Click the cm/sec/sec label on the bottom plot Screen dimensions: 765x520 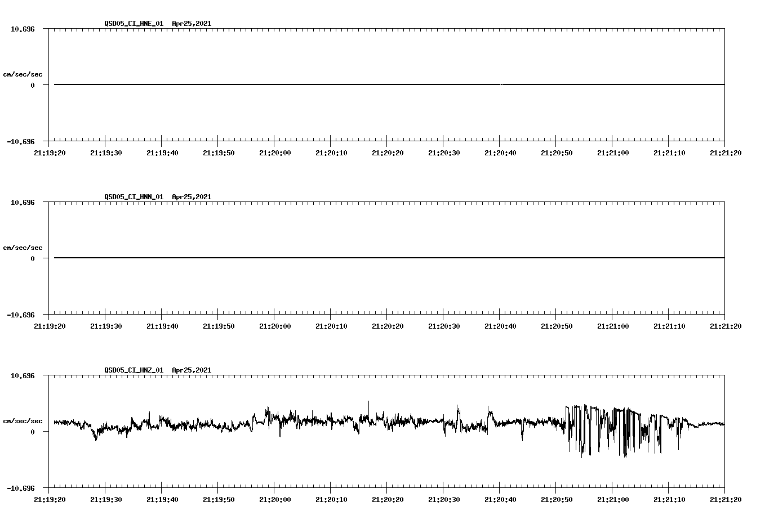click(23, 420)
